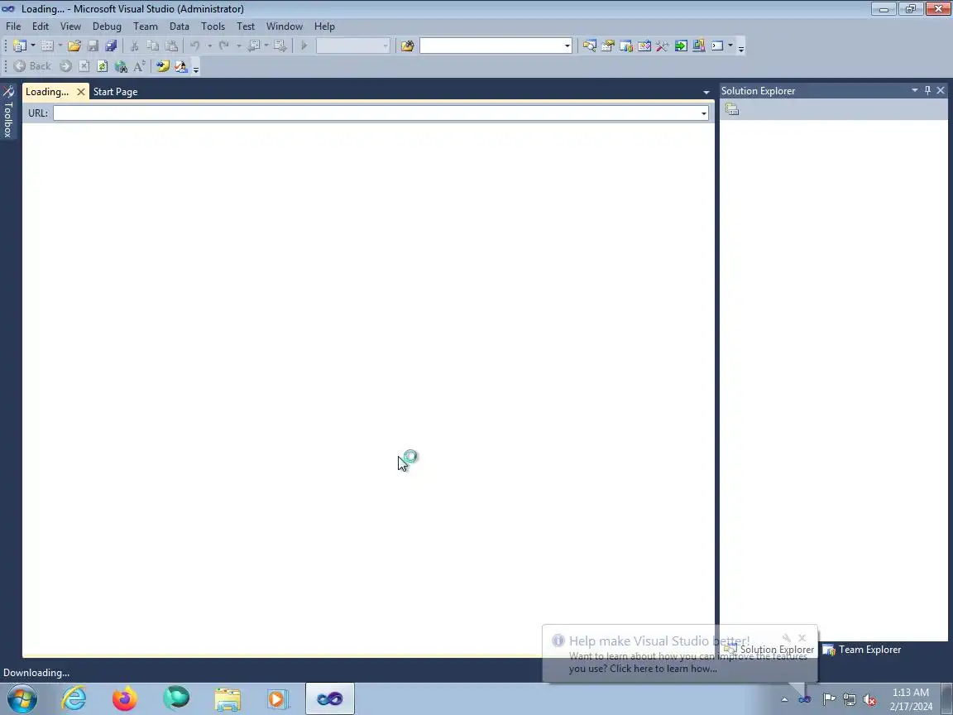Click the Cut scissors icon
953x715 pixels.
(x=134, y=46)
